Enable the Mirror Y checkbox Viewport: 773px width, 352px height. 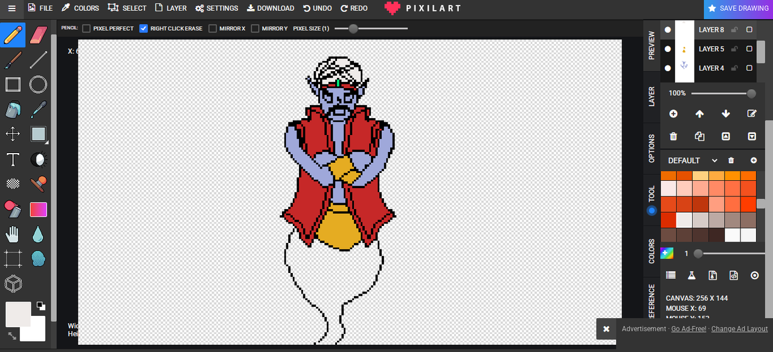point(255,28)
